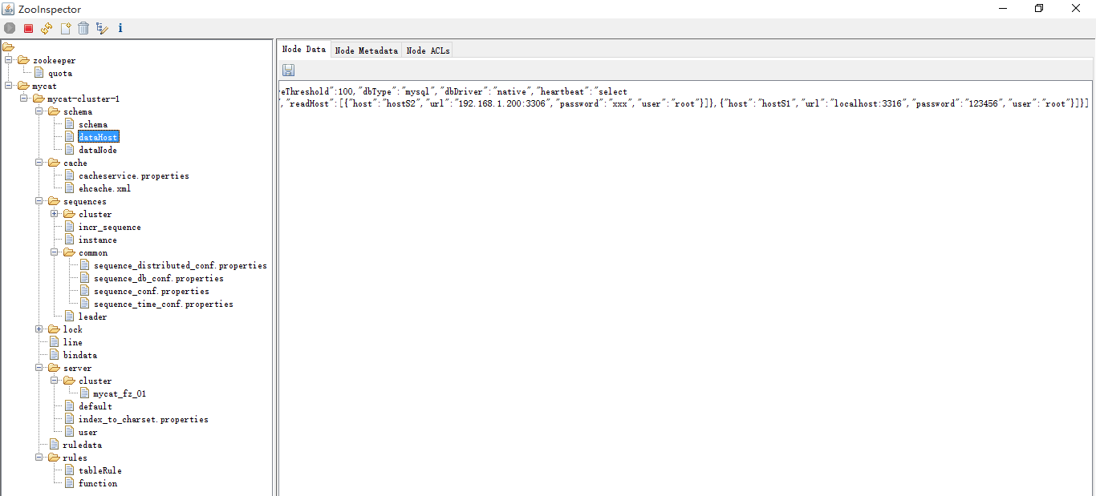
Task: Open the Node ACLs tab
Action: (x=428, y=50)
